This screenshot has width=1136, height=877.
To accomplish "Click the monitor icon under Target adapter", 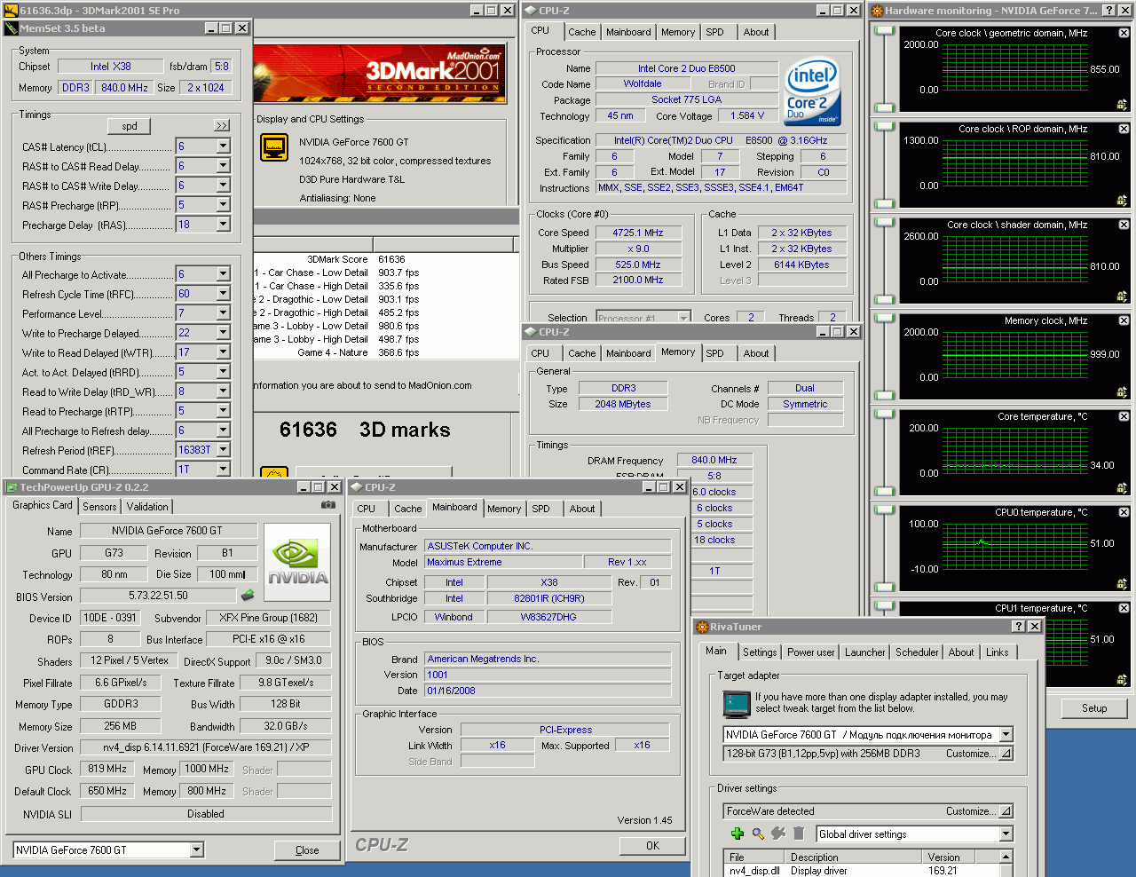I will [x=737, y=704].
